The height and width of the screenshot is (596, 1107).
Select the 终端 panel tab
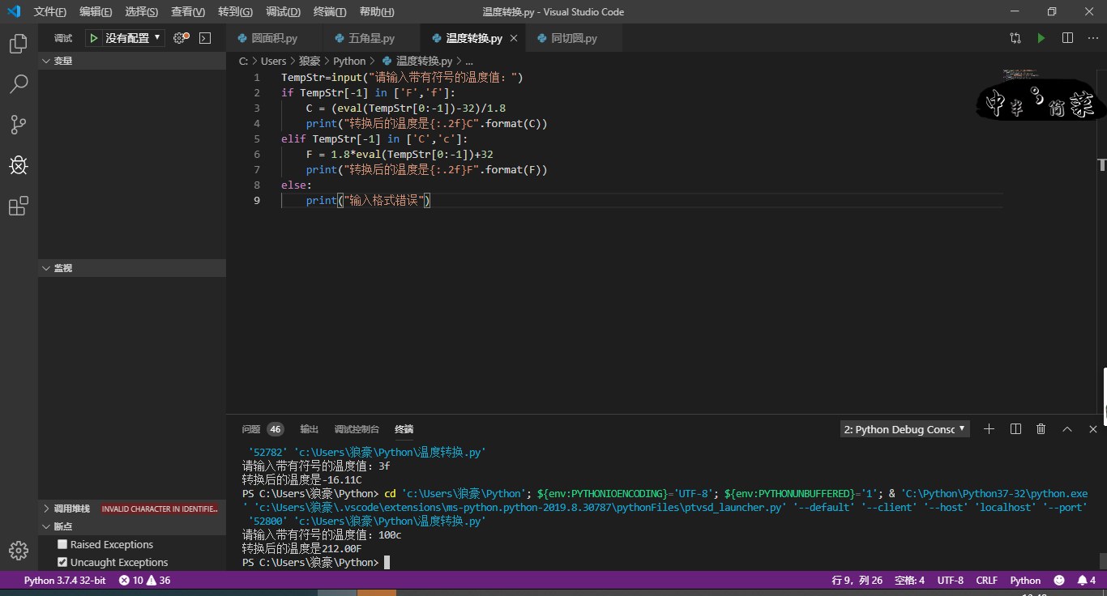click(x=404, y=429)
